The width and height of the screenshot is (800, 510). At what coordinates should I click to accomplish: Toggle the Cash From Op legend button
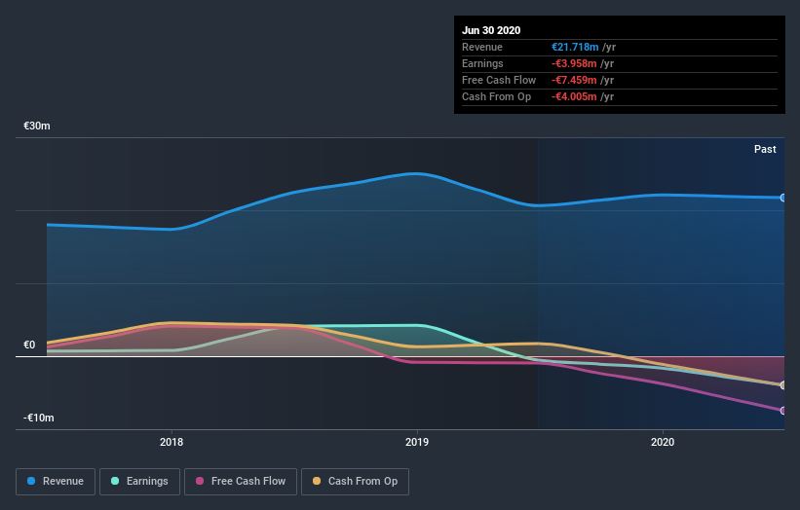[x=355, y=482]
